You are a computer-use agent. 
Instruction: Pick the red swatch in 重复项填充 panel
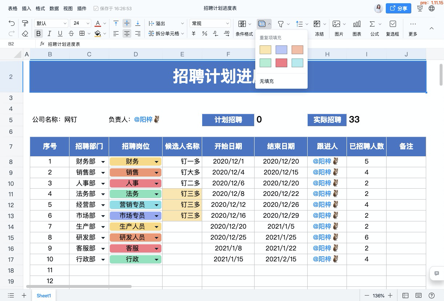tap(281, 63)
